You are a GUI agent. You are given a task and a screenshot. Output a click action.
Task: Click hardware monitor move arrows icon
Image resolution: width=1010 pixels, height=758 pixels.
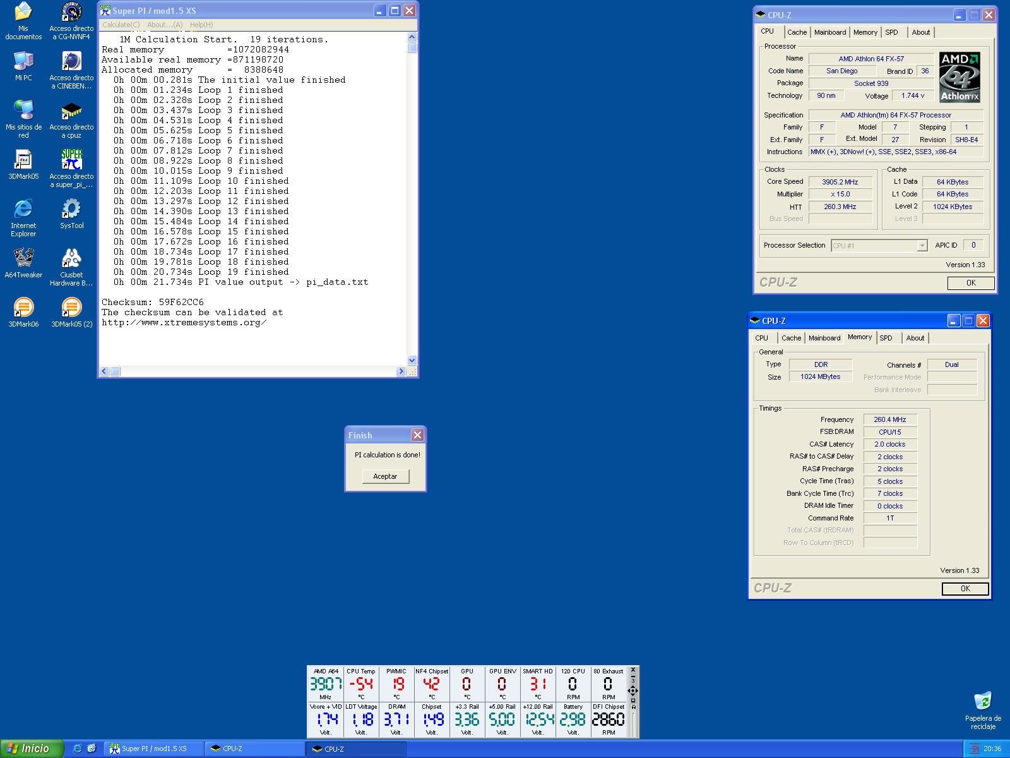tap(633, 690)
